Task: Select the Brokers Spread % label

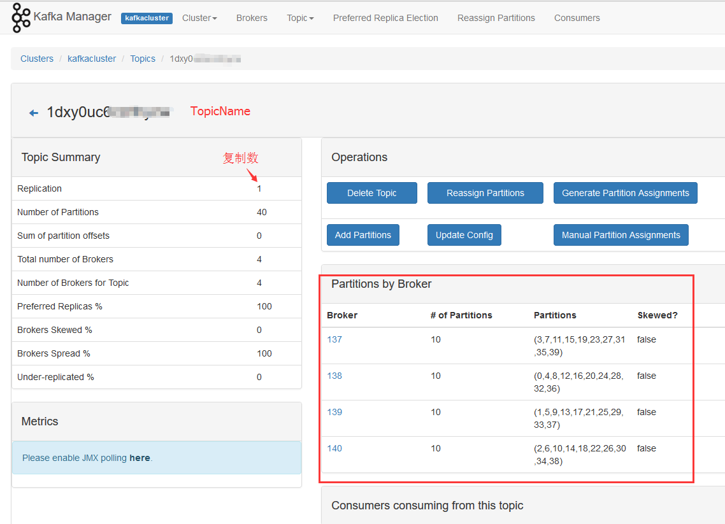Action: coord(54,353)
